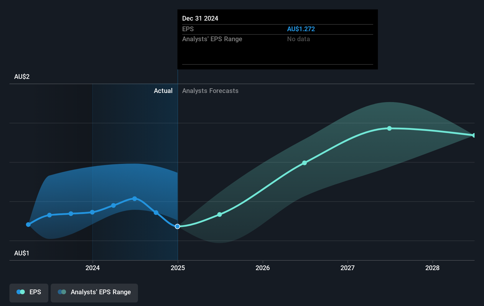Click the 2026 x-axis label
Image resolution: width=484 pixels, height=306 pixels.
(x=263, y=268)
